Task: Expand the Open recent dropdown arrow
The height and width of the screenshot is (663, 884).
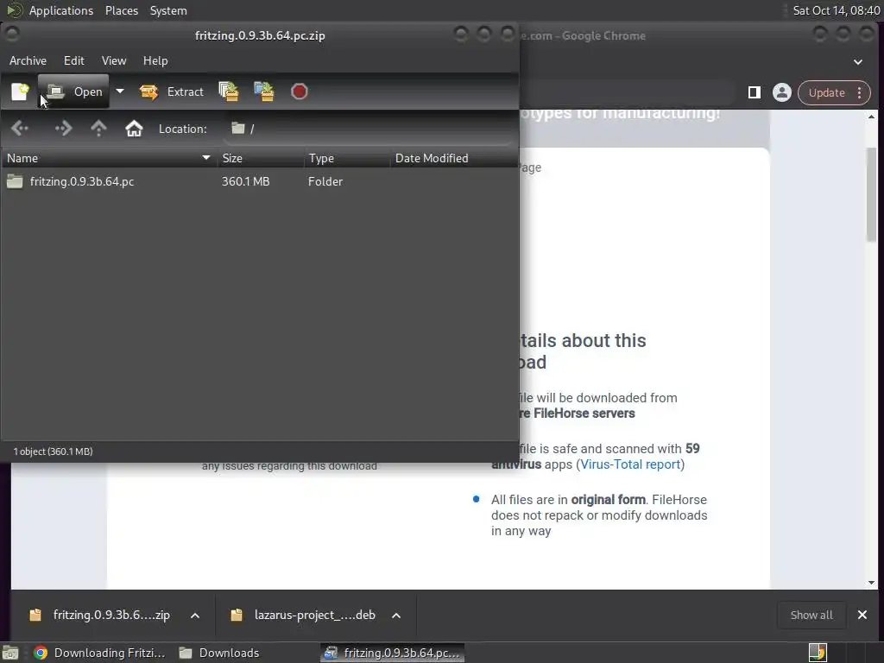Action: click(119, 92)
